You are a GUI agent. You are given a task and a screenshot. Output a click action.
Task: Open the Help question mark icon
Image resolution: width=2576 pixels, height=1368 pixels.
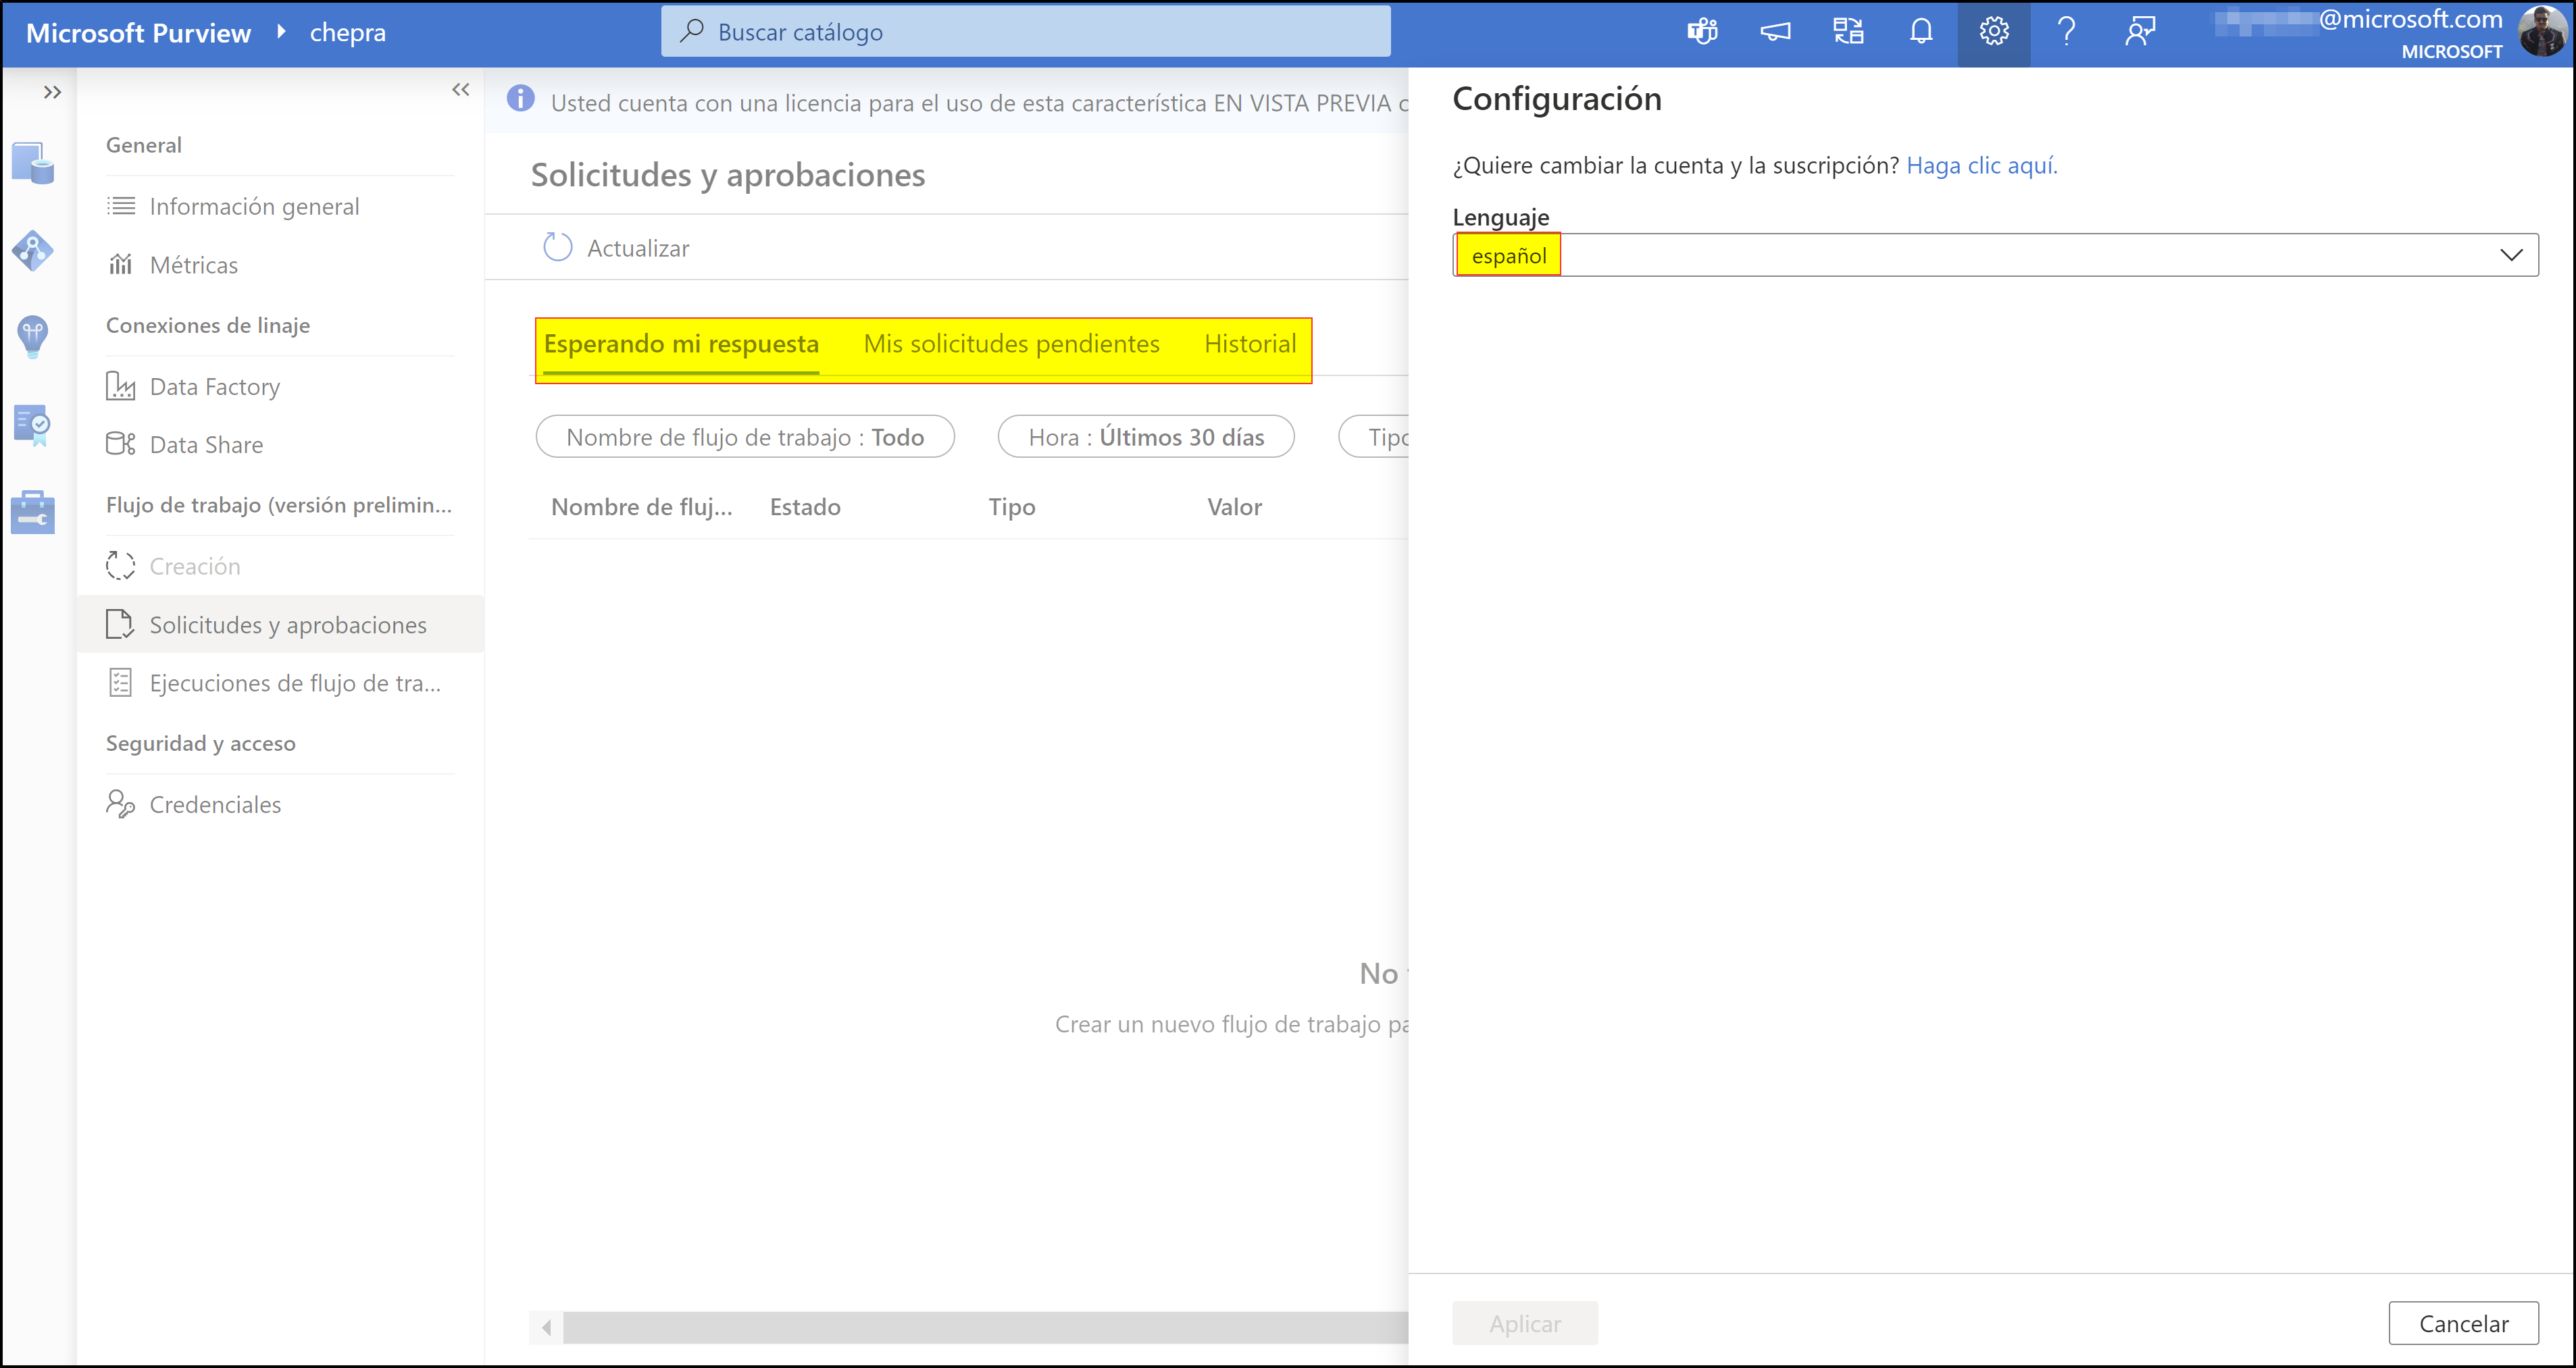coord(2067,31)
